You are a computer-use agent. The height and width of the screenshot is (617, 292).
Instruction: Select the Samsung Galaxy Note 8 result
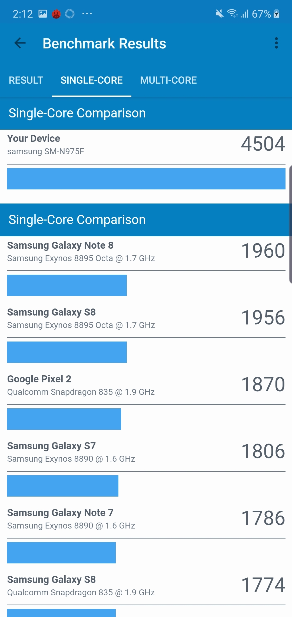point(146,252)
